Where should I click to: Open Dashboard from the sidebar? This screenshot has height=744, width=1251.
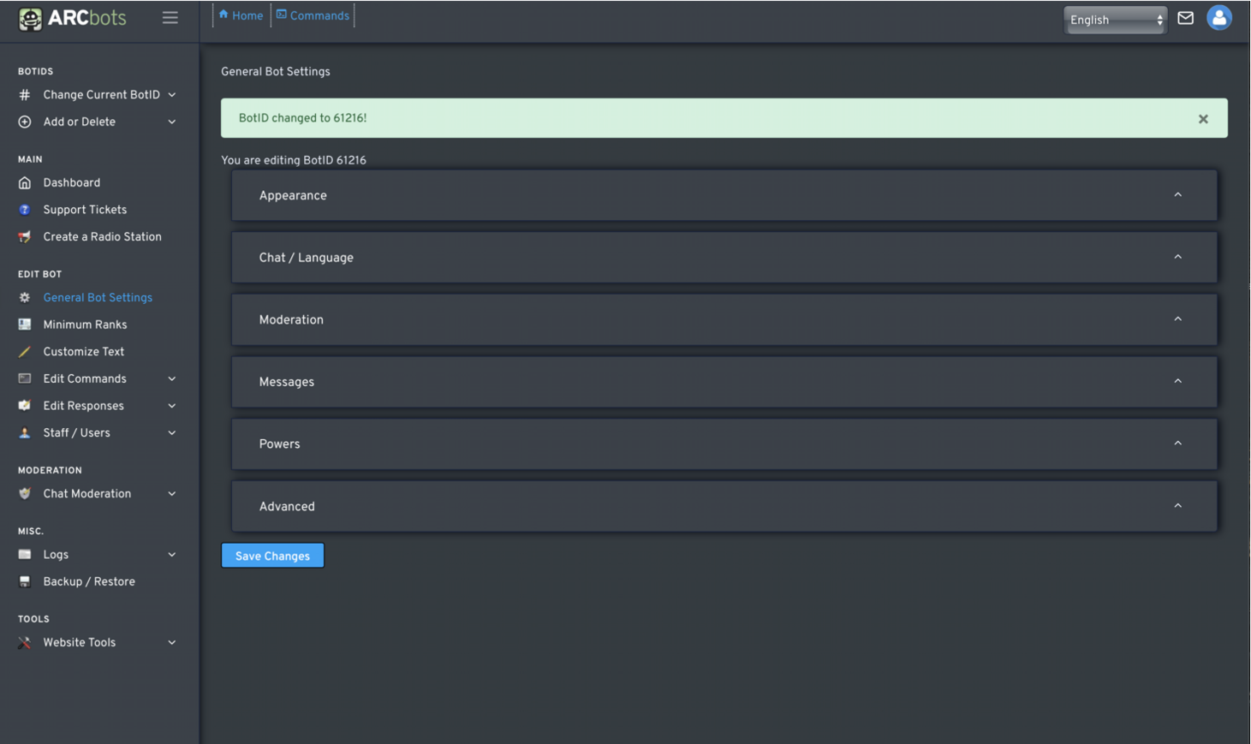pyautogui.click(x=71, y=183)
